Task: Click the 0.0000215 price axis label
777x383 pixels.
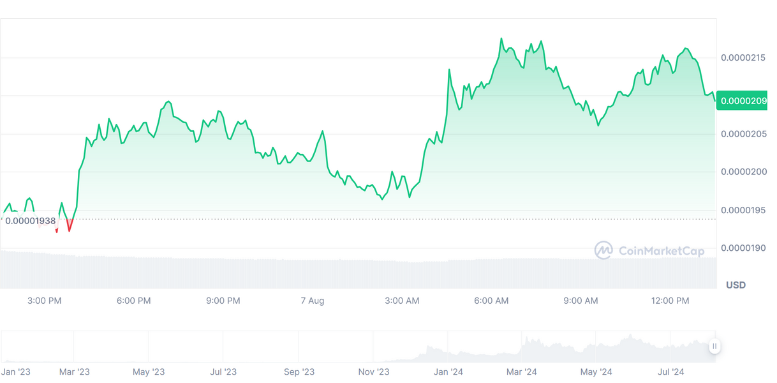Action: pyautogui.click(x=743, y=58)
